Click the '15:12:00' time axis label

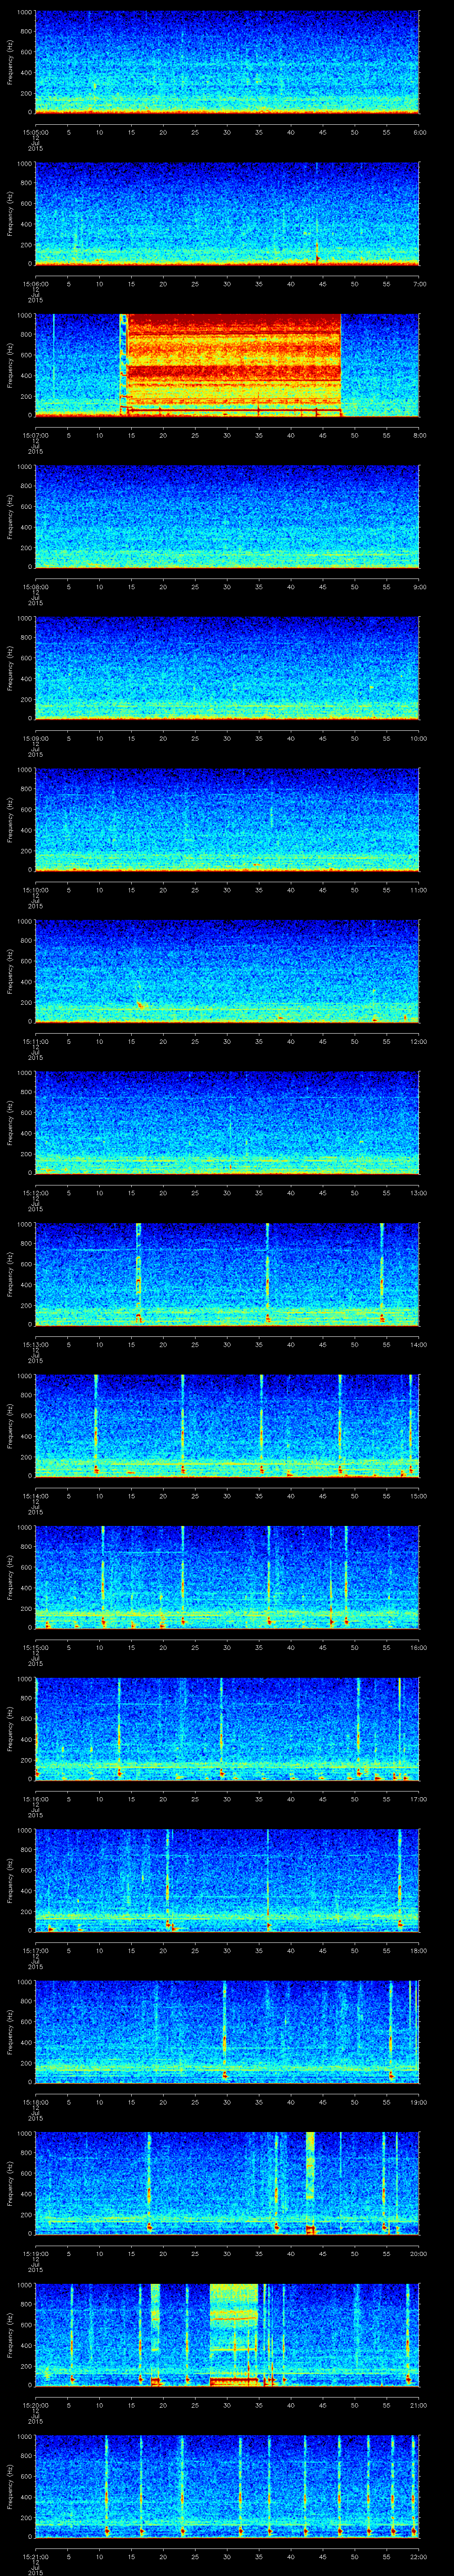pos(35,1192)
